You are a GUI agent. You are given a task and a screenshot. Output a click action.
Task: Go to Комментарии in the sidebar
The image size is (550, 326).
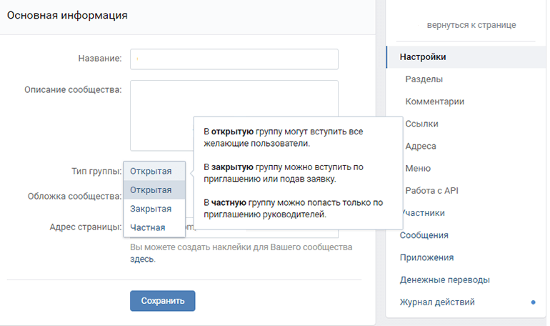tap(434, 102)
